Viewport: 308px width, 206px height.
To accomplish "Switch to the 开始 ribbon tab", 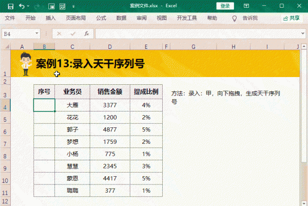I will pos(30,18).
